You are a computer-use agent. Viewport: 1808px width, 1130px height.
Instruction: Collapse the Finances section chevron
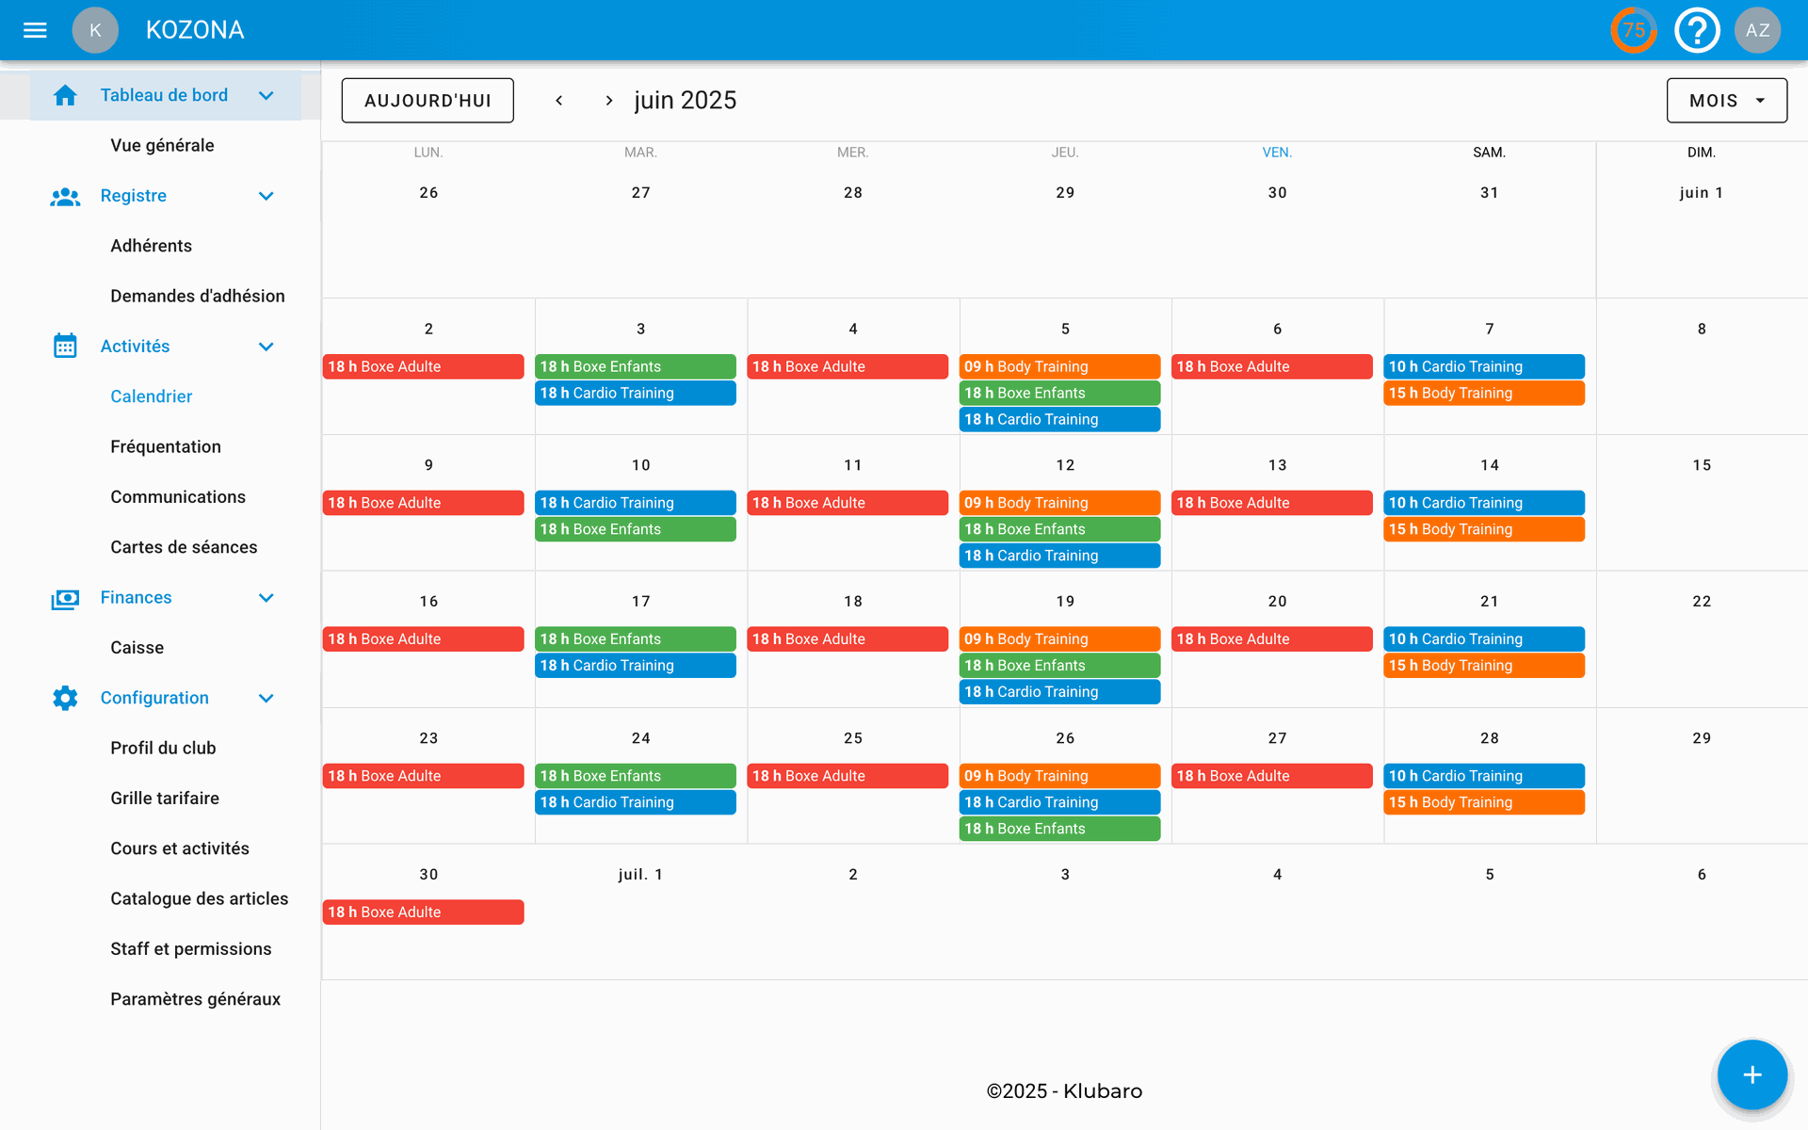(266, 598)
